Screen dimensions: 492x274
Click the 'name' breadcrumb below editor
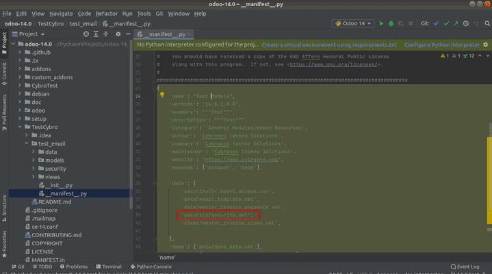point(166,258)
